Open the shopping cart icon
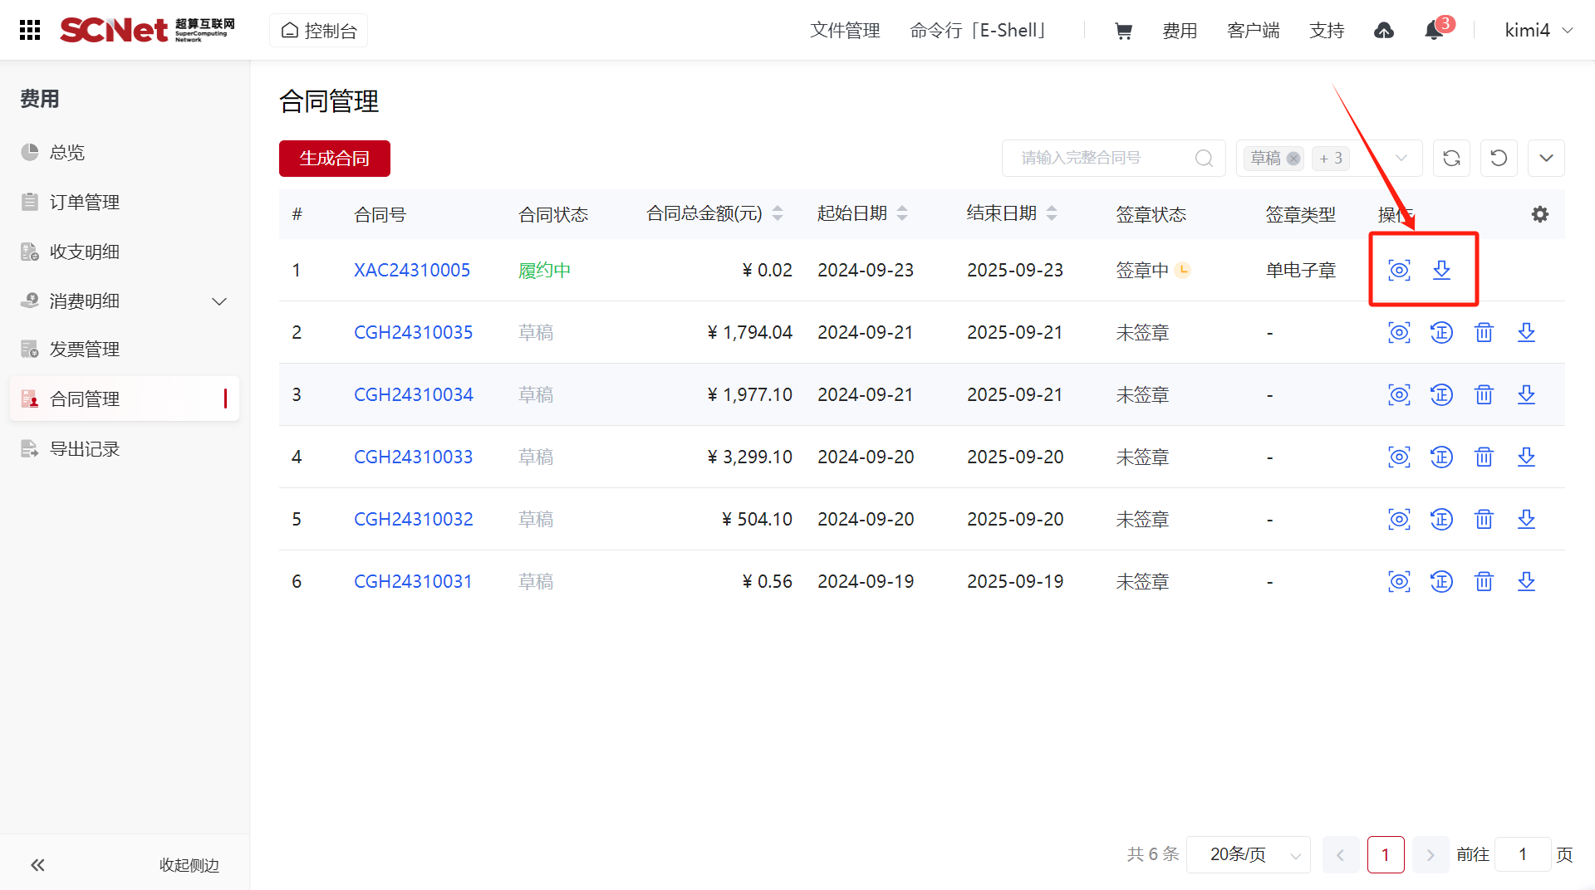Screen dimensions: 1595x890 [1123, 31]
